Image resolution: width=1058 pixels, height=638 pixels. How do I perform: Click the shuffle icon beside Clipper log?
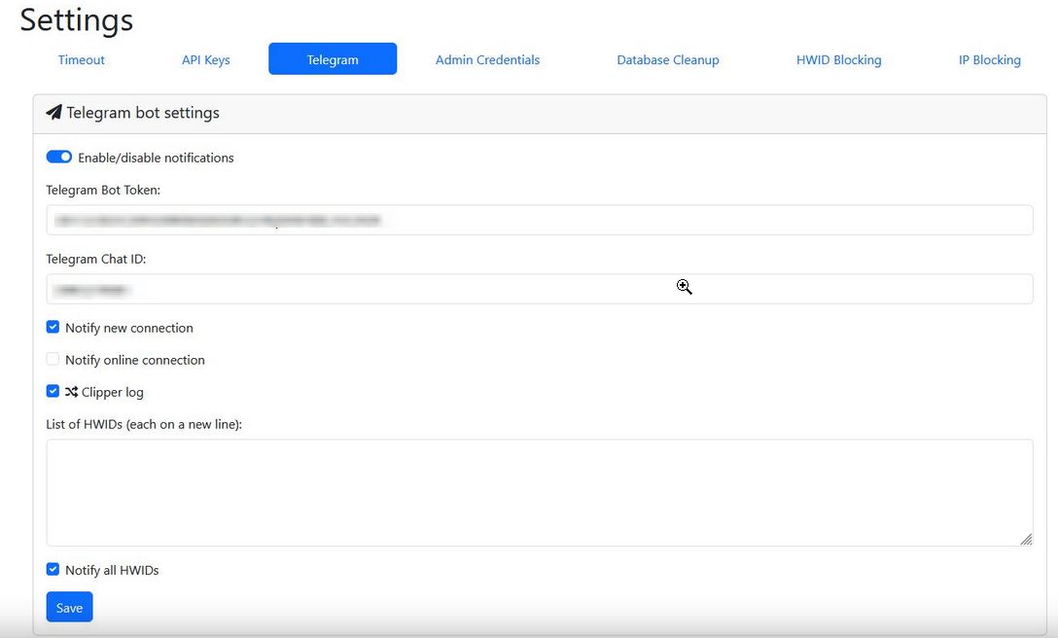72,392
